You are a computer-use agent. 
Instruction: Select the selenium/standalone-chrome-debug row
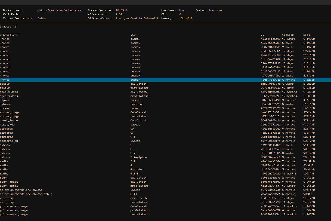pos(165,194)
